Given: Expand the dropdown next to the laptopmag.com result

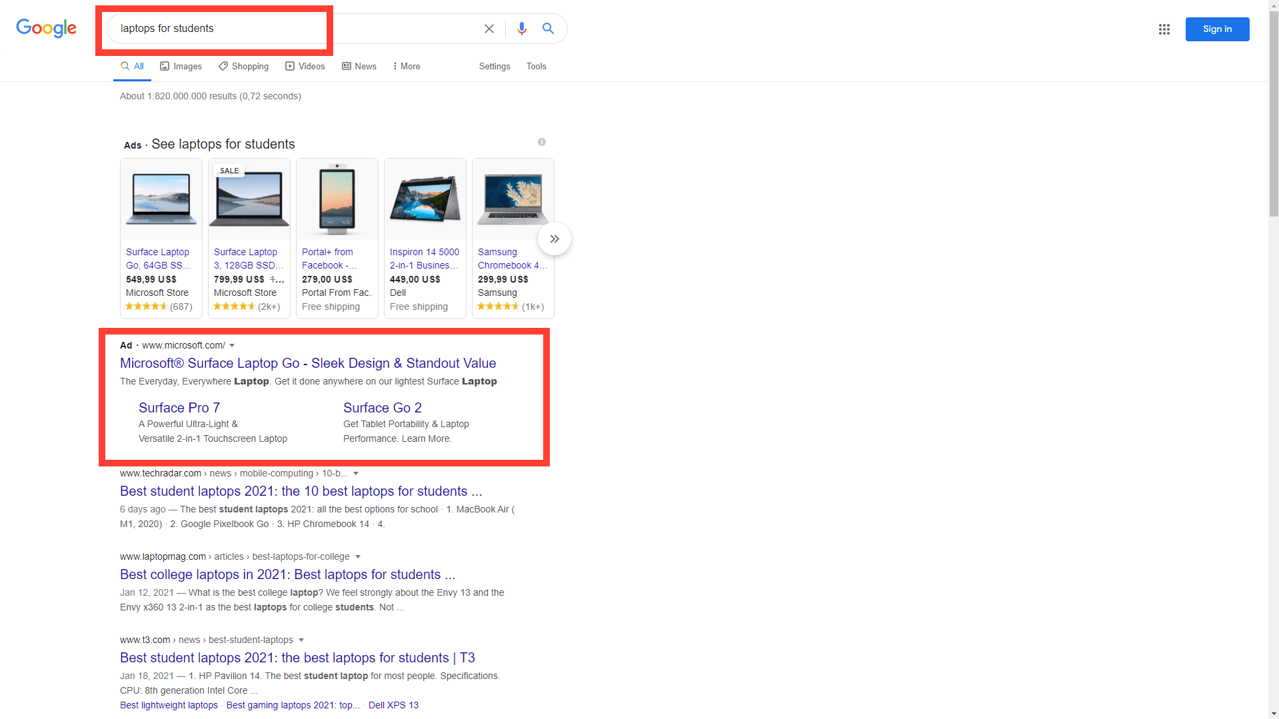Looking at the screenshot, I should click(x=359, y=556).
